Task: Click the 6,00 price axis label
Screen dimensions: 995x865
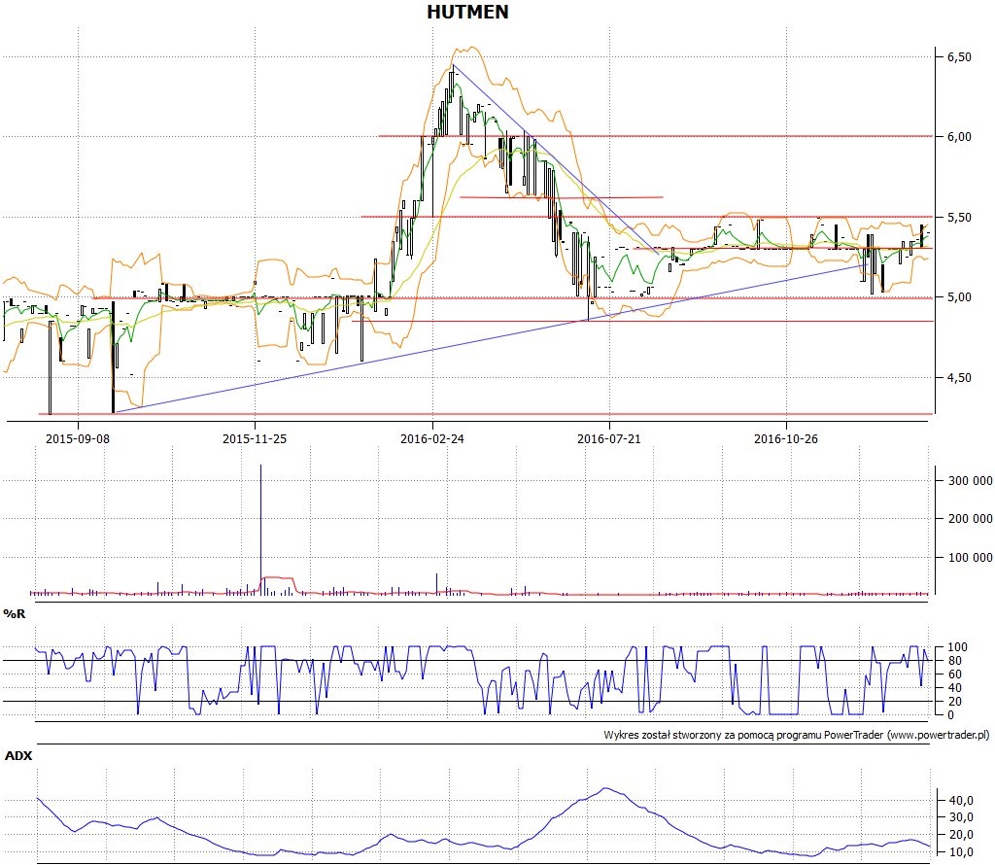Action: click(x=959, y=137)
